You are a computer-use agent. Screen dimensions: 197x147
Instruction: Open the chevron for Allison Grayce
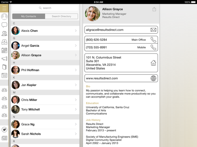click(76, 55)
